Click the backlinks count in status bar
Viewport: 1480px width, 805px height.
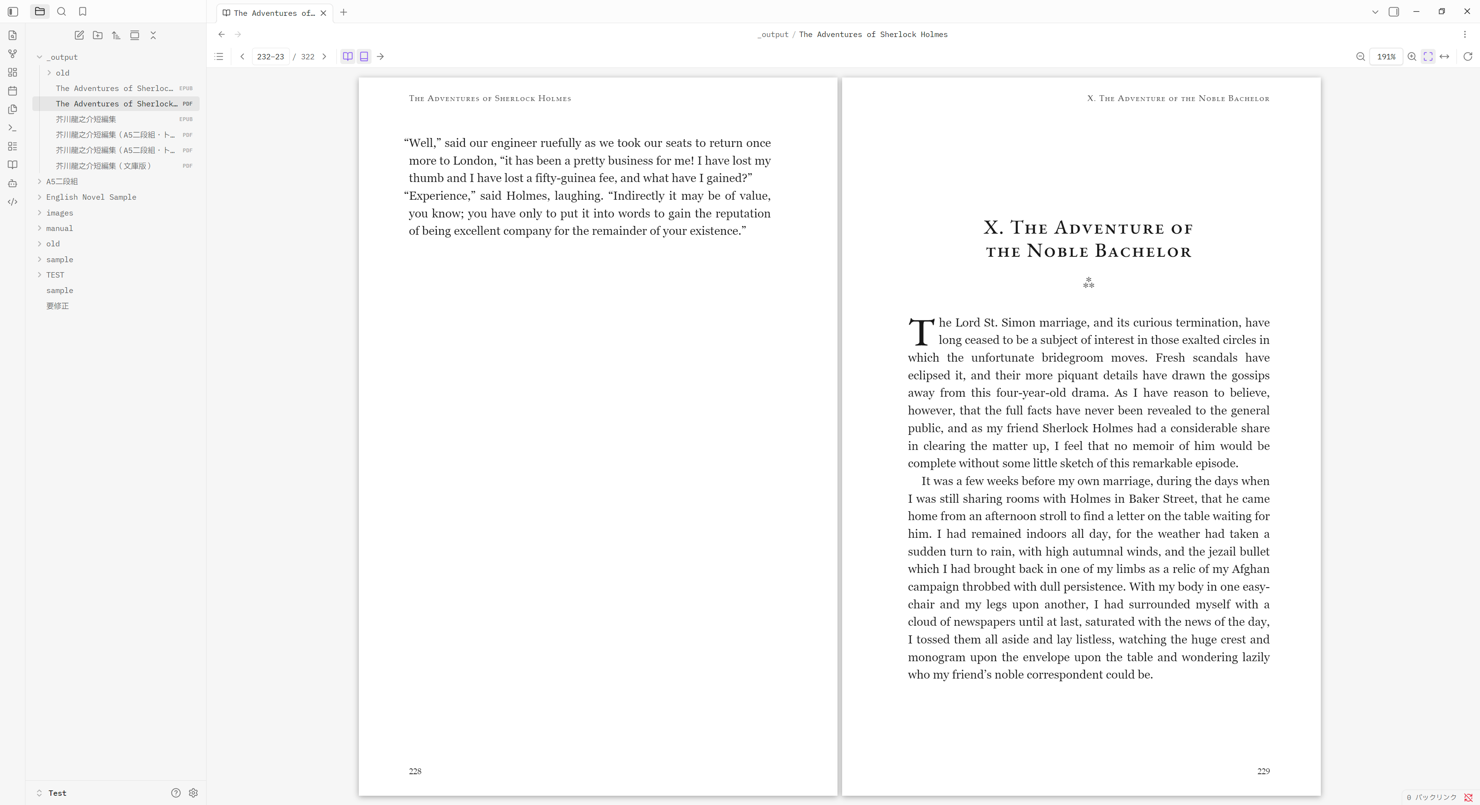[1431, 798]
